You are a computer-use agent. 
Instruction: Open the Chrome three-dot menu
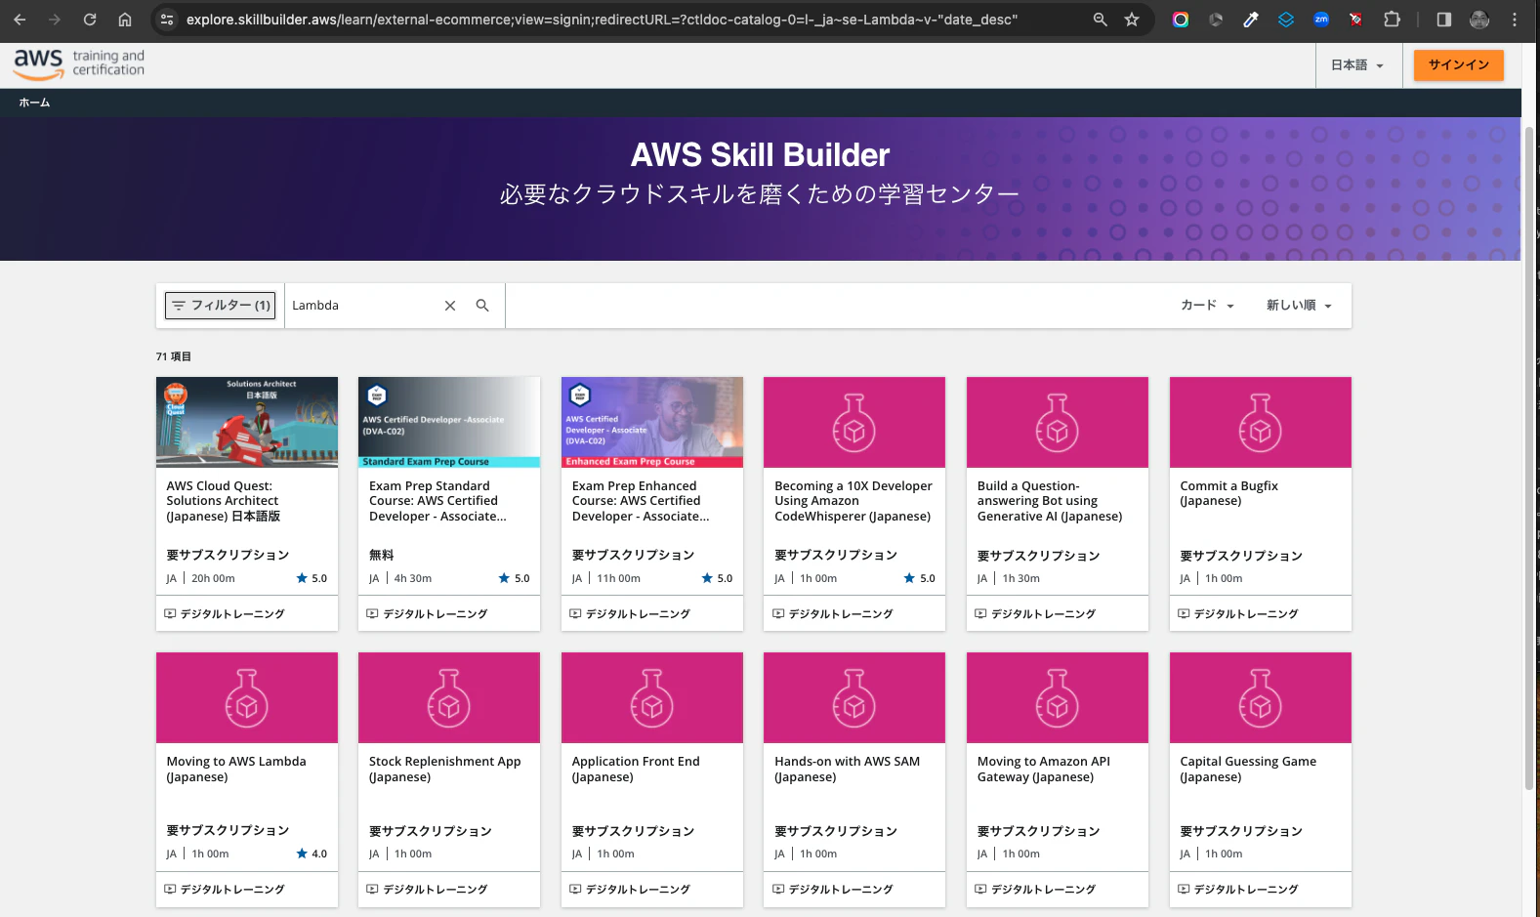tap(1515, 20)
